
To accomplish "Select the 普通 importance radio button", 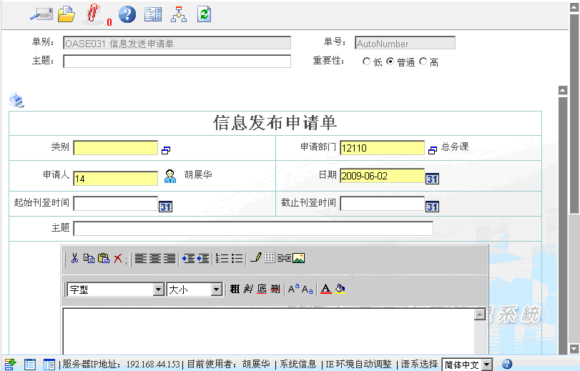I will click(x=390, y=62).
